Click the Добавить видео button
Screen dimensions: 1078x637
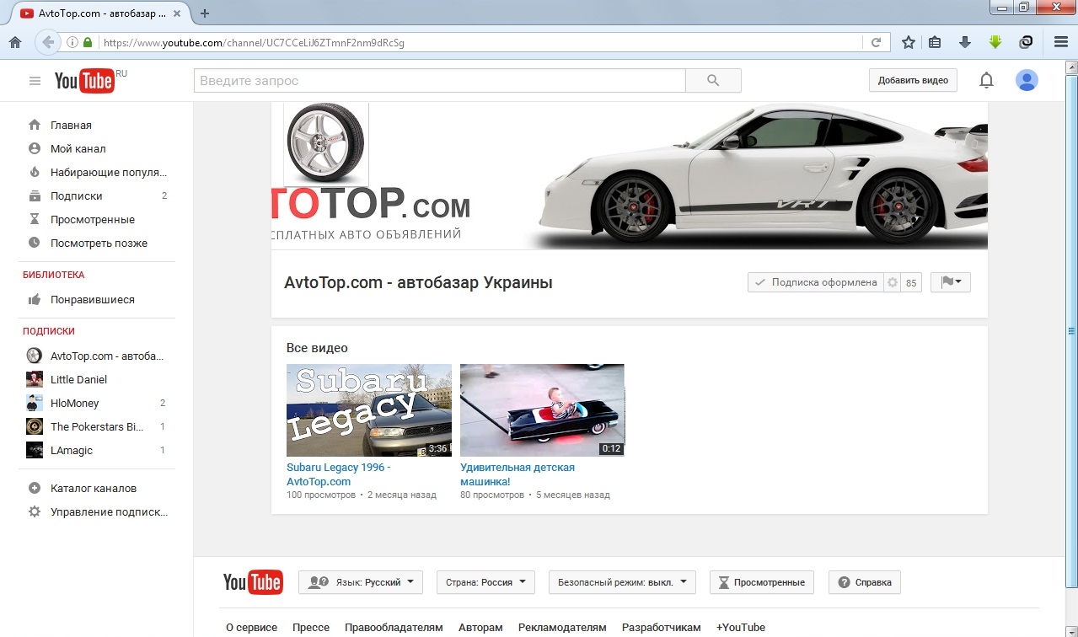point(913,81)
